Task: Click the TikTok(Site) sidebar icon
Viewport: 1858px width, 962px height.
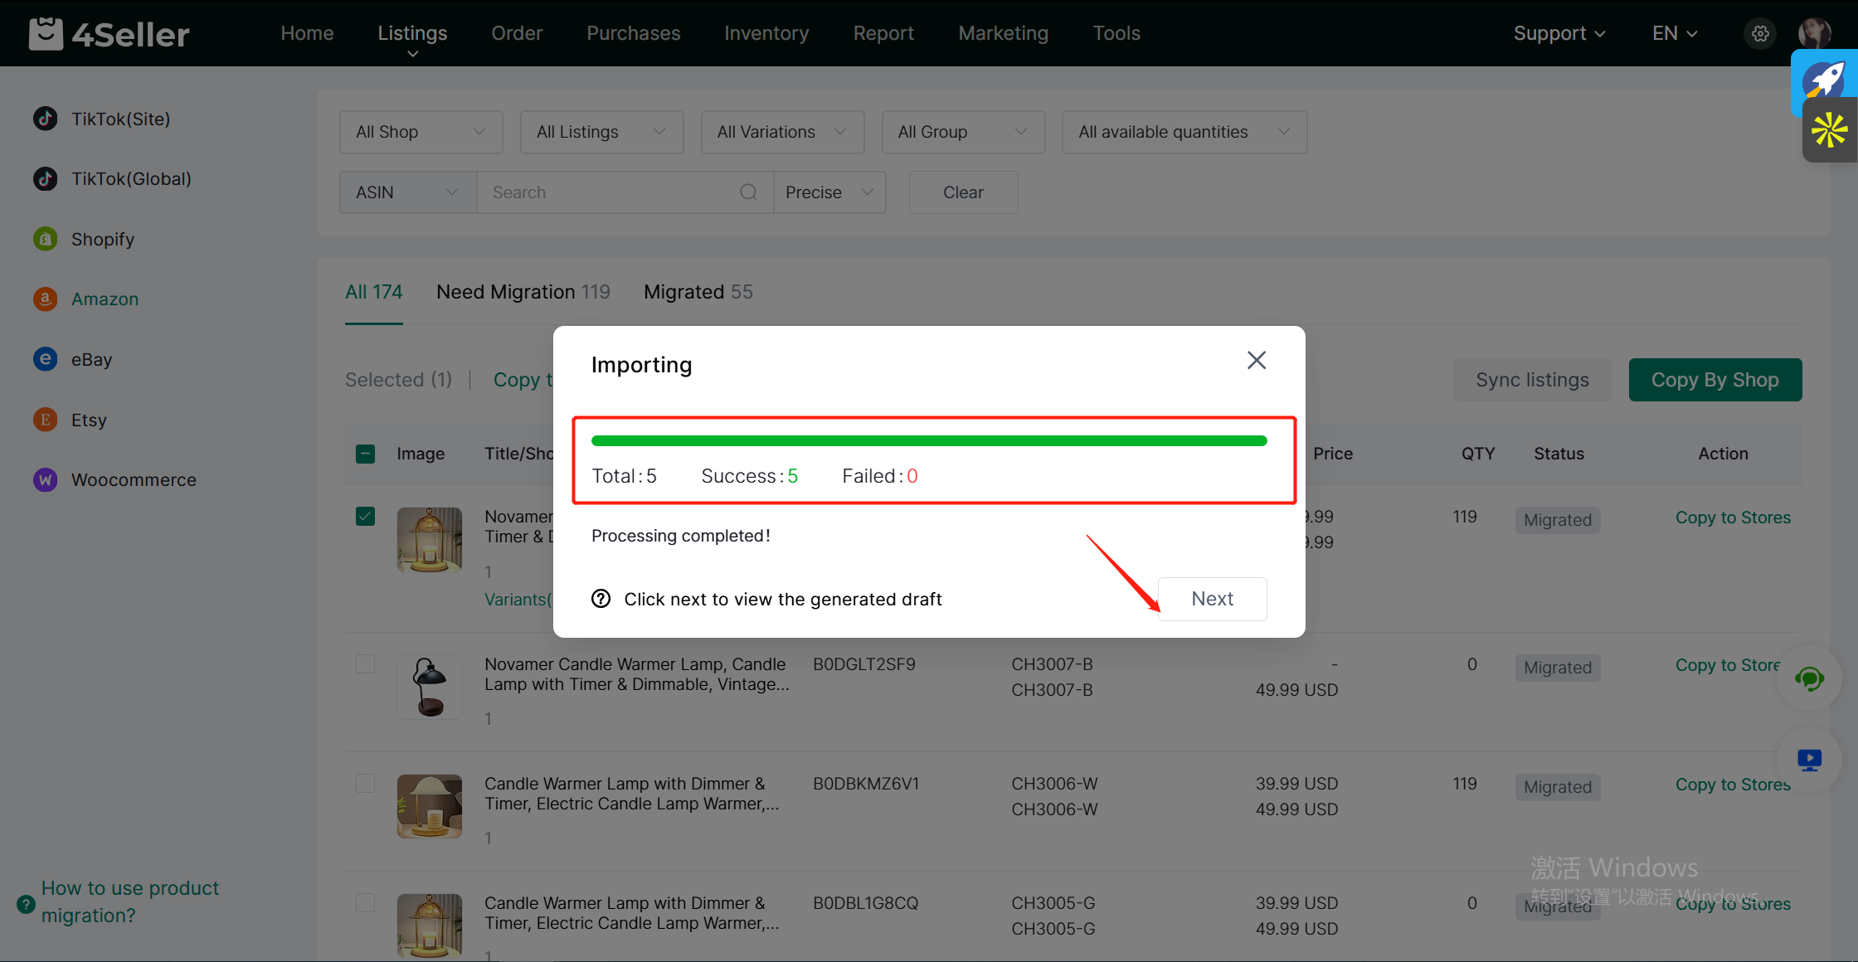Action: pos(45,119)
